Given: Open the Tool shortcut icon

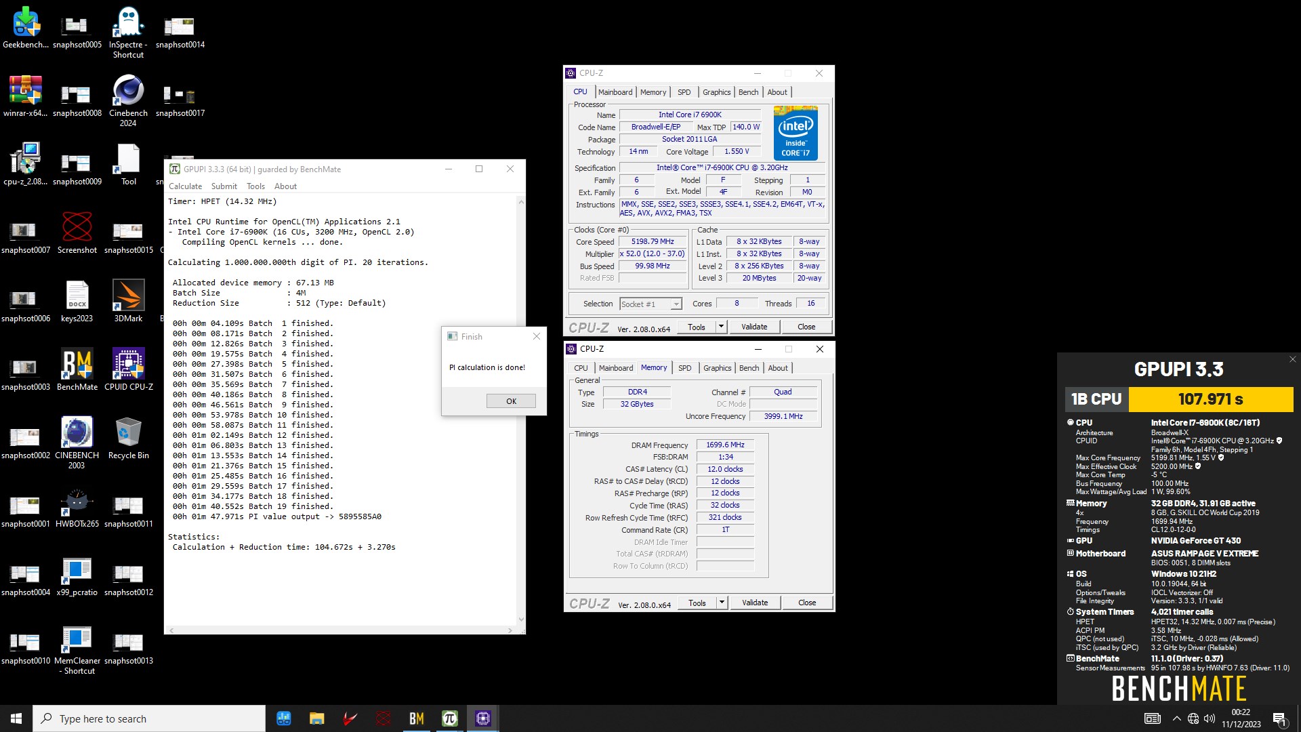Looking at the screenshot, I should (128, 164).
